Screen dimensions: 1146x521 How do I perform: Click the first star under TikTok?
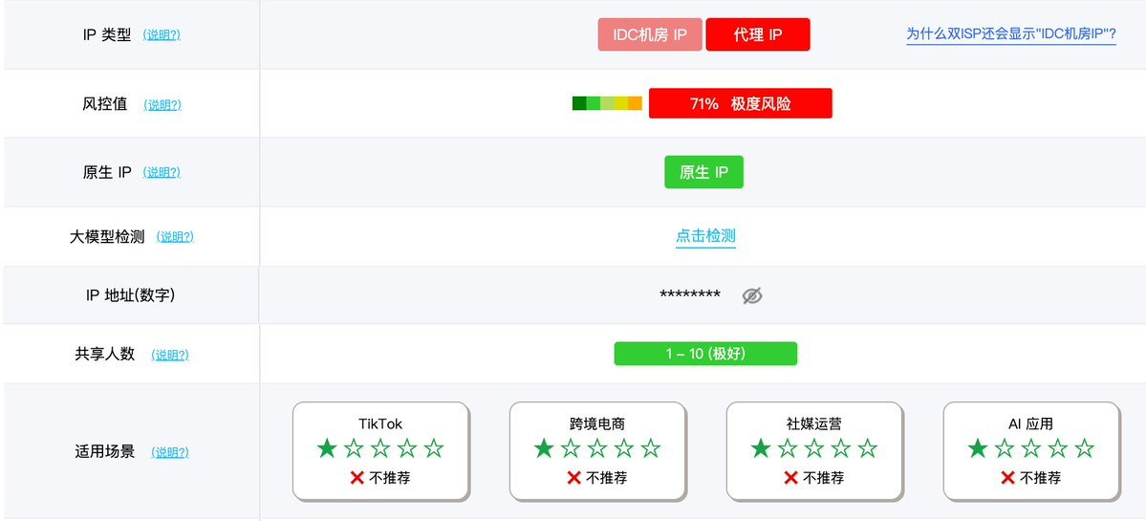click(327, 448)
